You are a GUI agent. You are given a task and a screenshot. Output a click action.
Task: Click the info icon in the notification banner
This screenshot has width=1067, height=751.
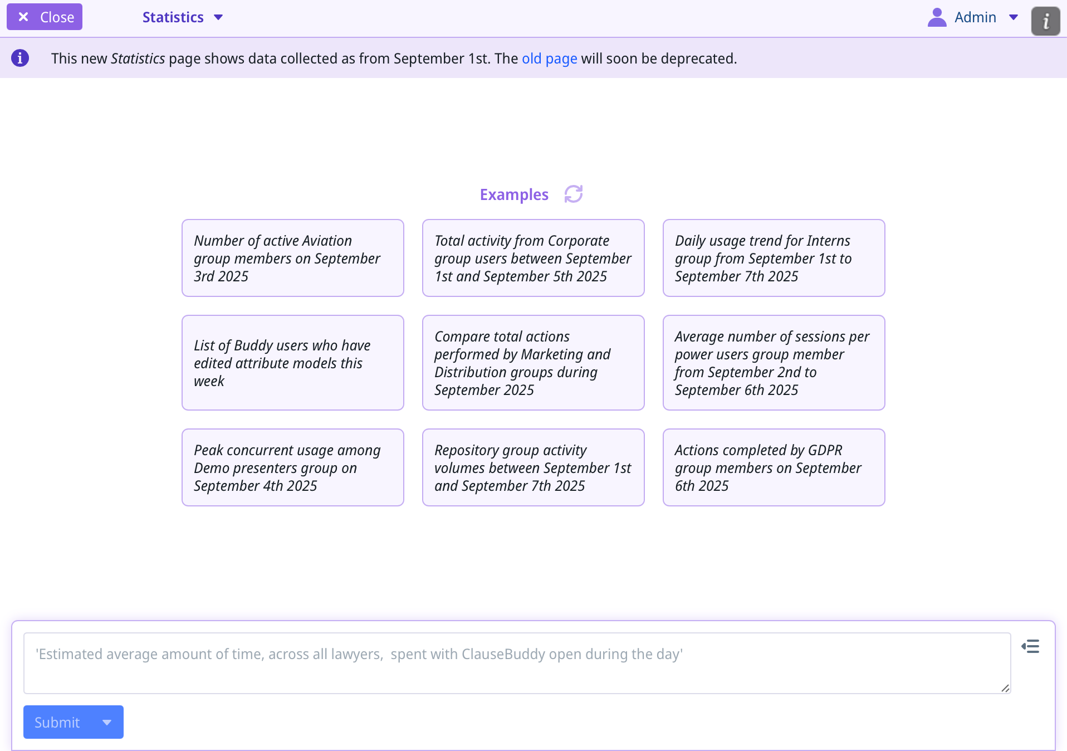[x=20, y=58]
